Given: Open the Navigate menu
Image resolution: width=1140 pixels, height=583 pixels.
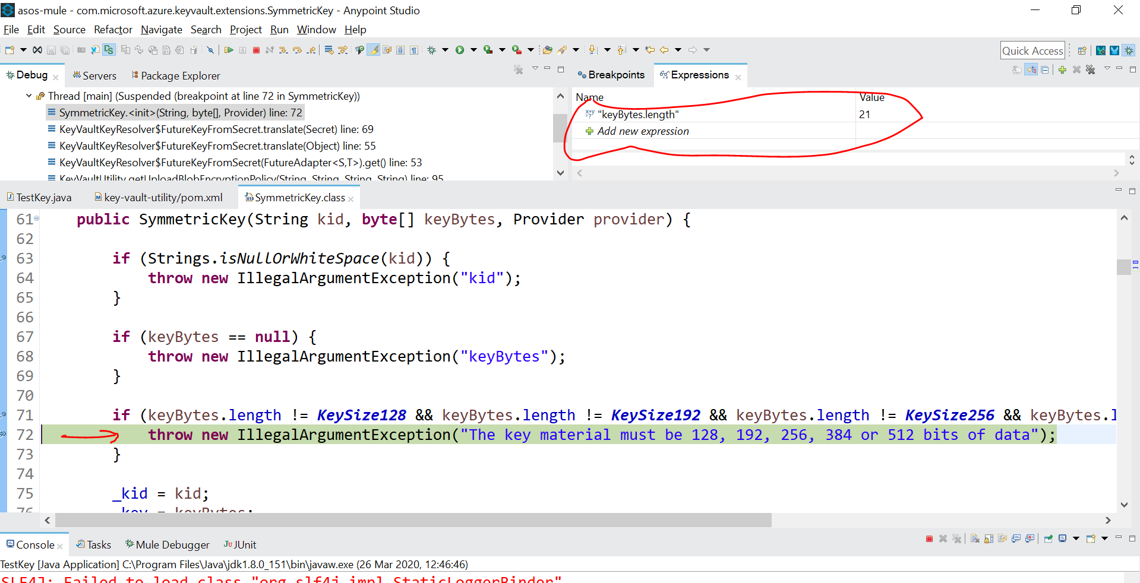Looking at the screenshot, I should (161, 29).
